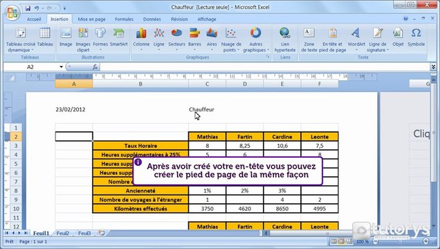Expand the formula bar

[x=433, y=66]
